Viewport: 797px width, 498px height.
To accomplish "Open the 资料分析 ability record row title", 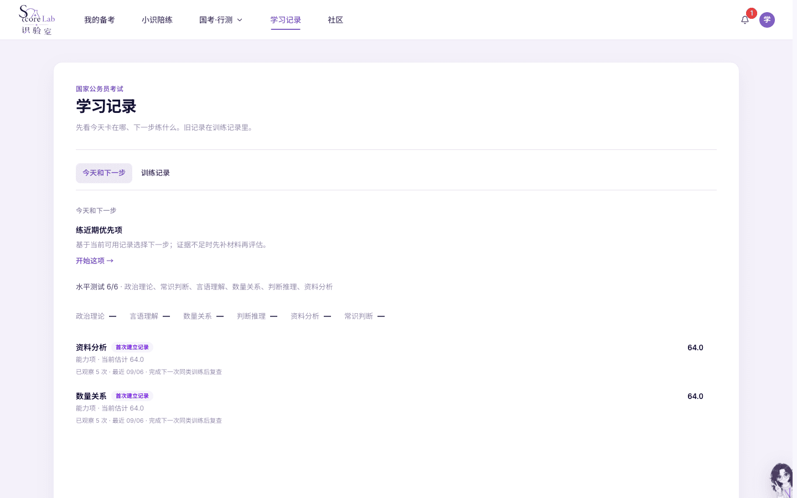I will (91, 347).
